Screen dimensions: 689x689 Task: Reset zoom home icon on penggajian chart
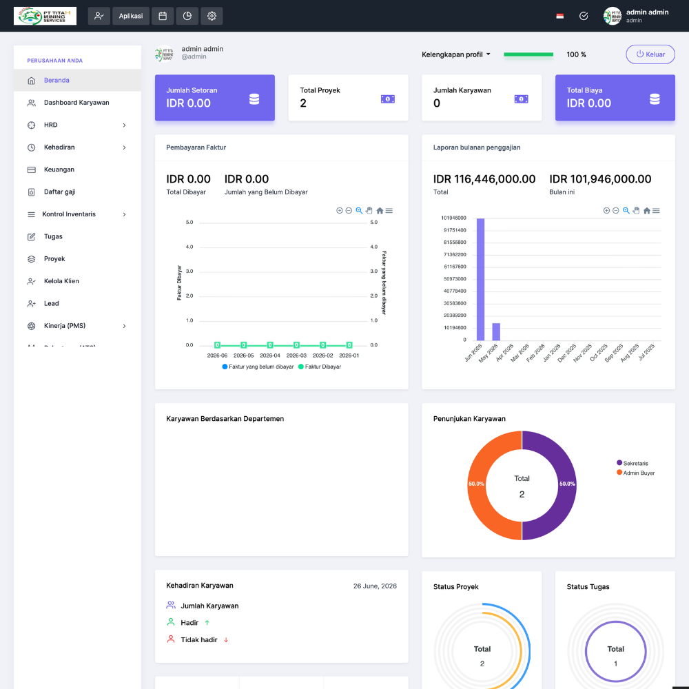(x=647, y=210)
